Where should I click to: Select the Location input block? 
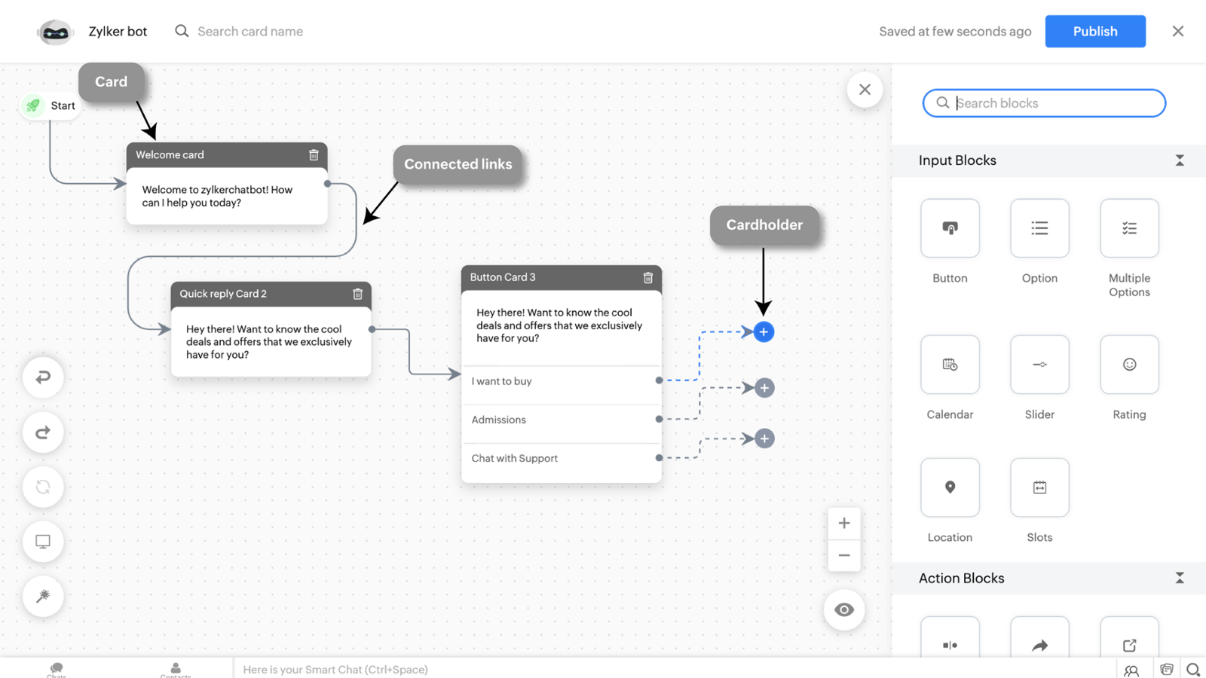point(950,487)
